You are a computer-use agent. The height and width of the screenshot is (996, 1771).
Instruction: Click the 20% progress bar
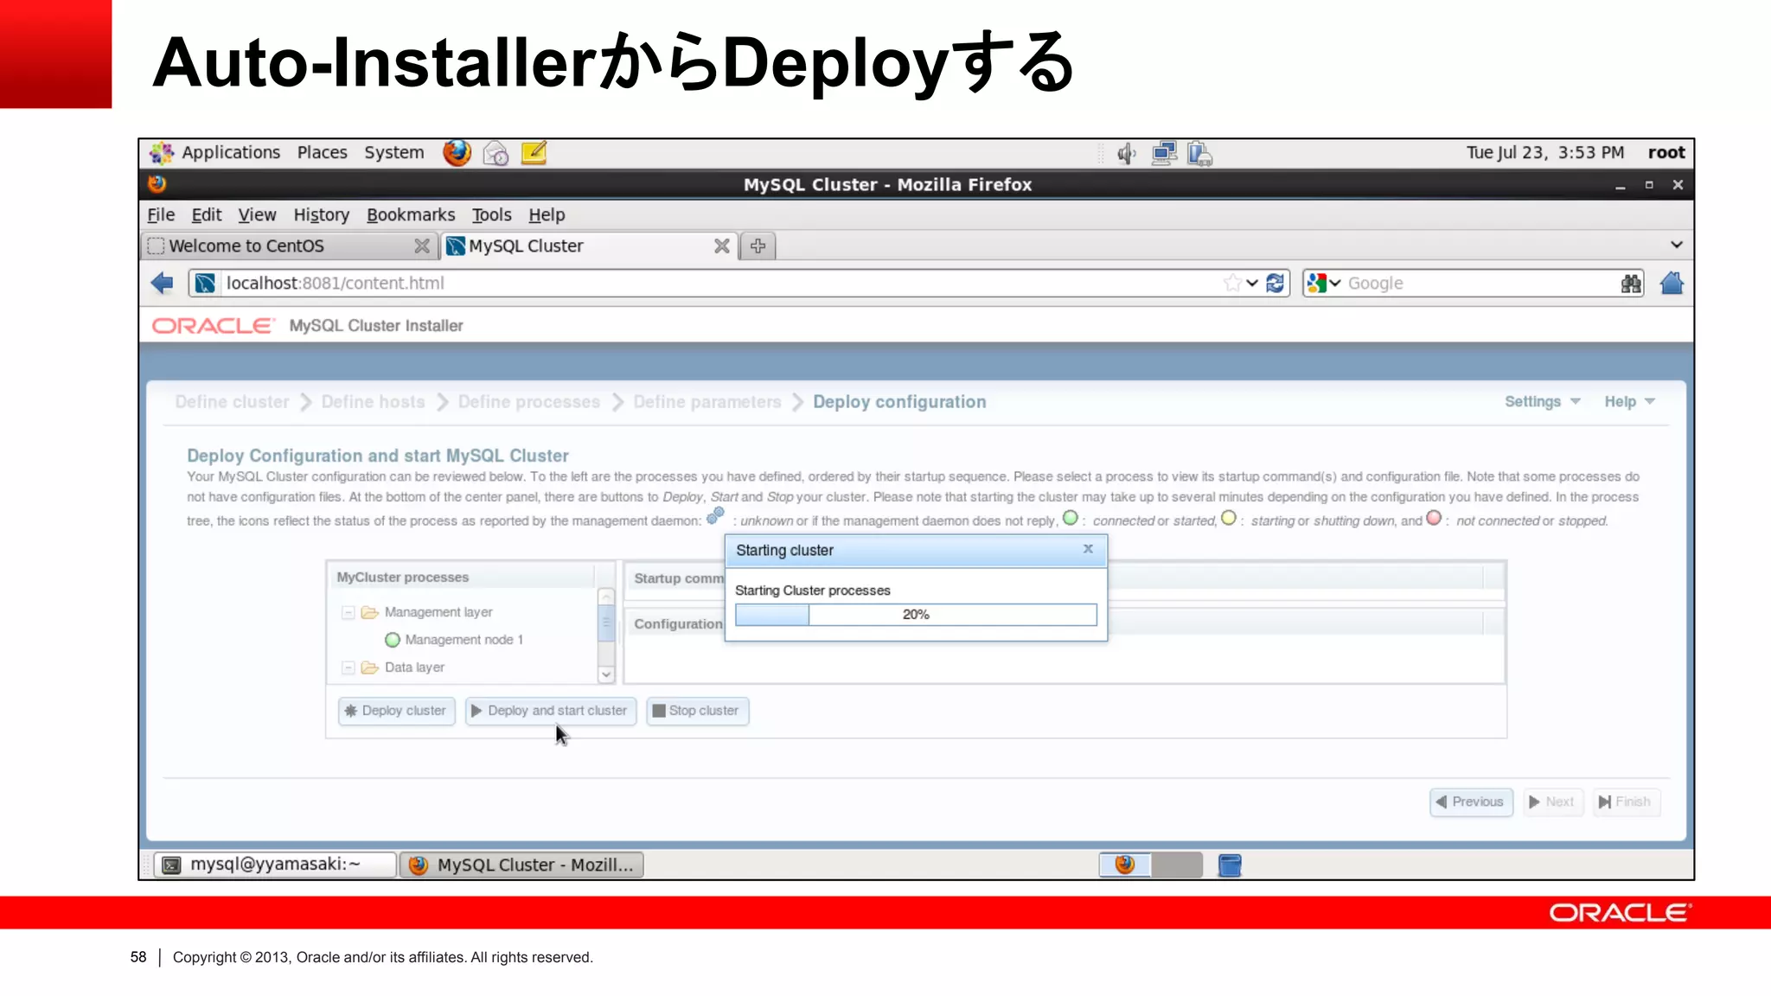click(x=916, y=615)
